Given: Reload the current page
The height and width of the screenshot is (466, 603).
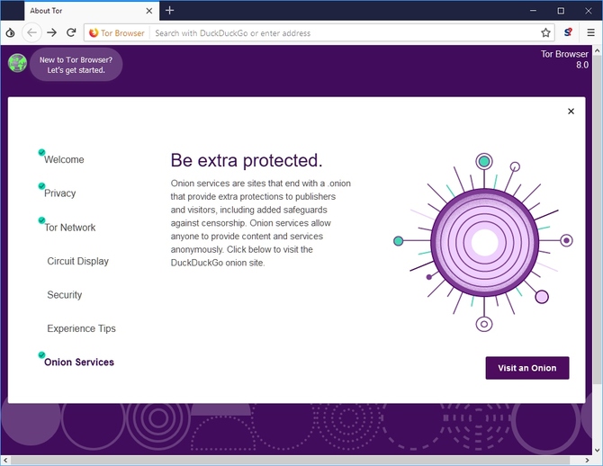Looking at the screenshot, I should pos(71,33).
